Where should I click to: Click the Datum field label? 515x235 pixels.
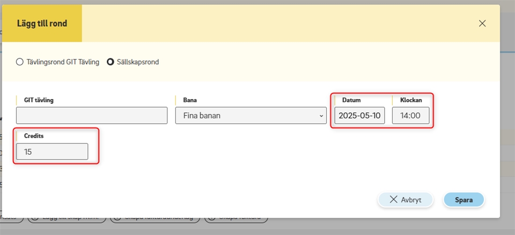click(x=351, y=100)
